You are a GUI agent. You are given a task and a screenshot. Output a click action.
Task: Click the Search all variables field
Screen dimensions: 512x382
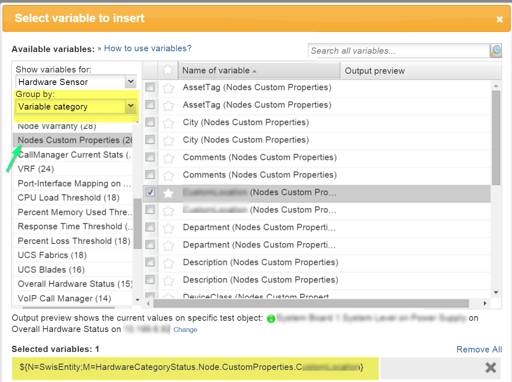399,51
